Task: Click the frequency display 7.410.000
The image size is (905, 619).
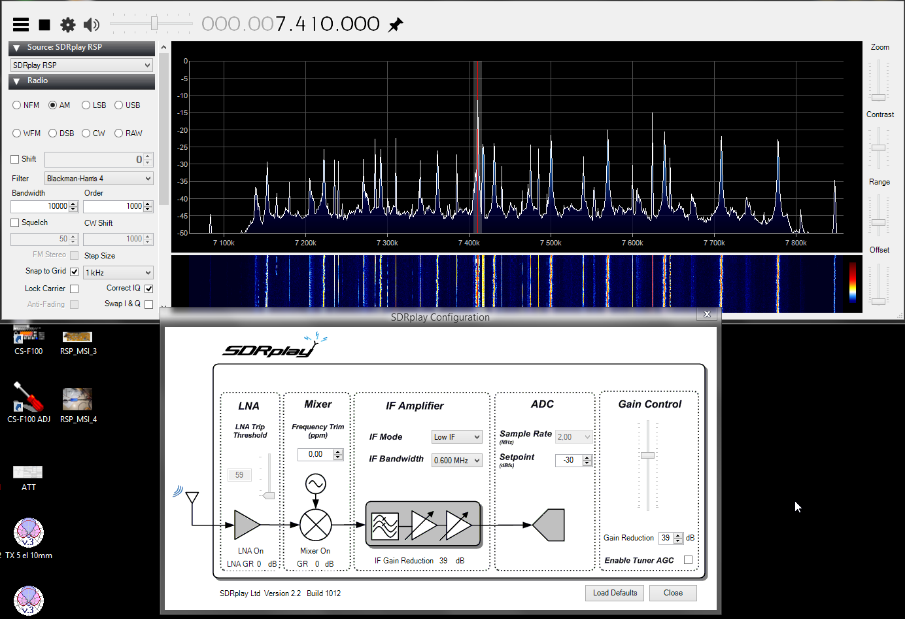Action: pos(290,24)
